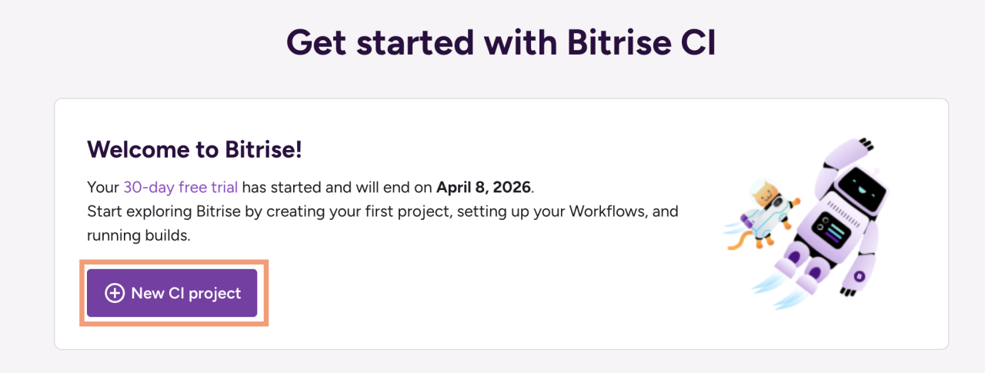Click the New CI project button
Screen dimensions: 985x373
[x=172, y=293]
